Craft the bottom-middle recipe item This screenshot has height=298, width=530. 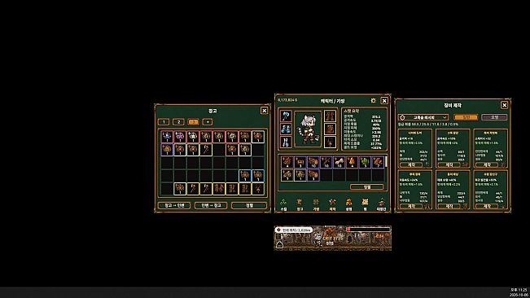click(x=449, y=206)
